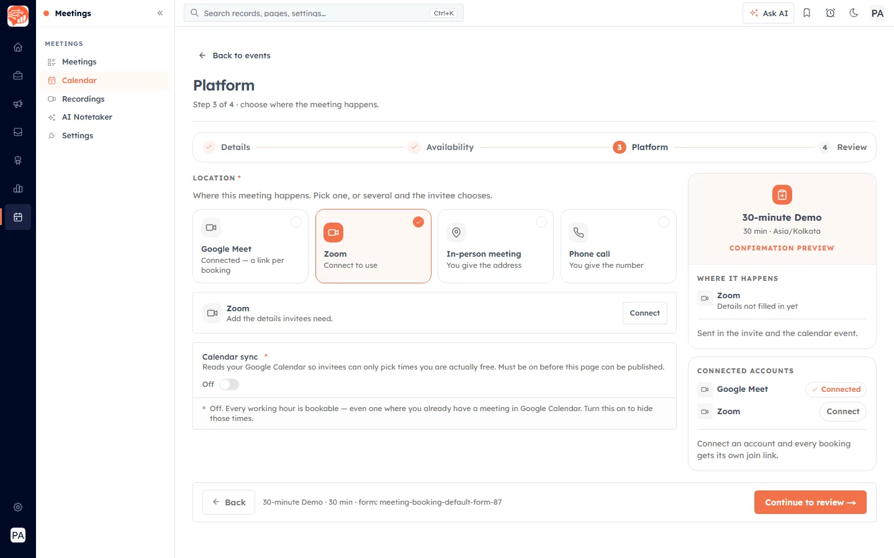Open Settings in the sidebar menu
The height and width of the screenshot is (558, 894).
pos(105,136)
